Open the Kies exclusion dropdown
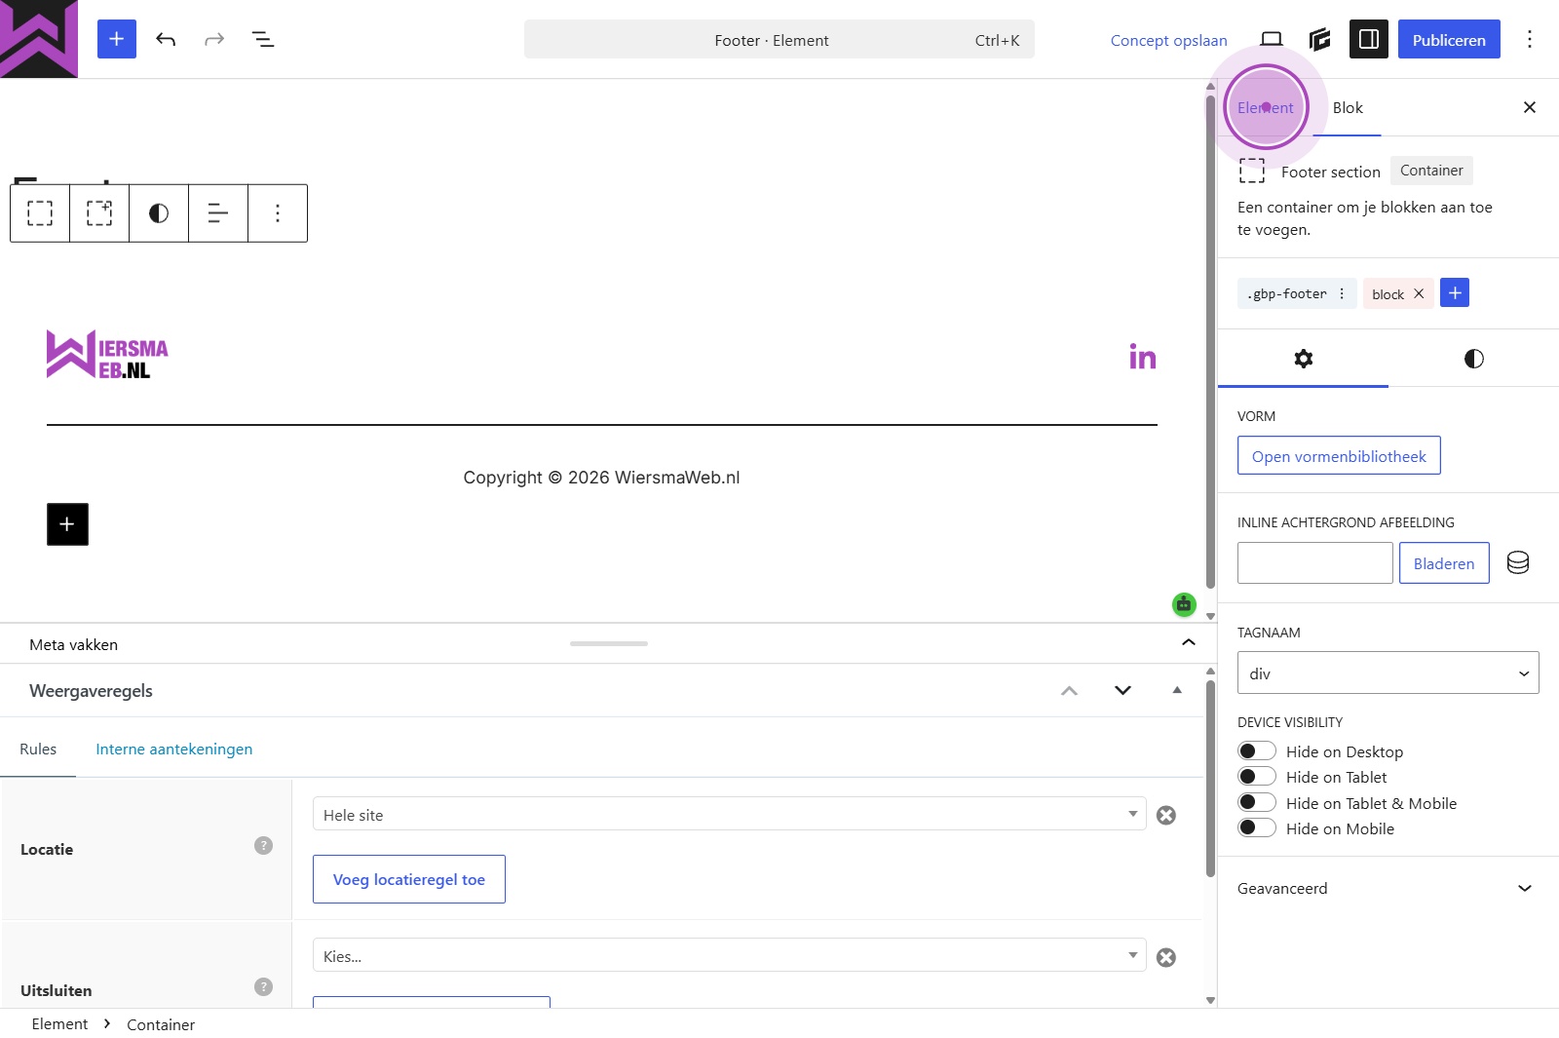Screen dimensions: 1559x1038 (x=729, y=955)
